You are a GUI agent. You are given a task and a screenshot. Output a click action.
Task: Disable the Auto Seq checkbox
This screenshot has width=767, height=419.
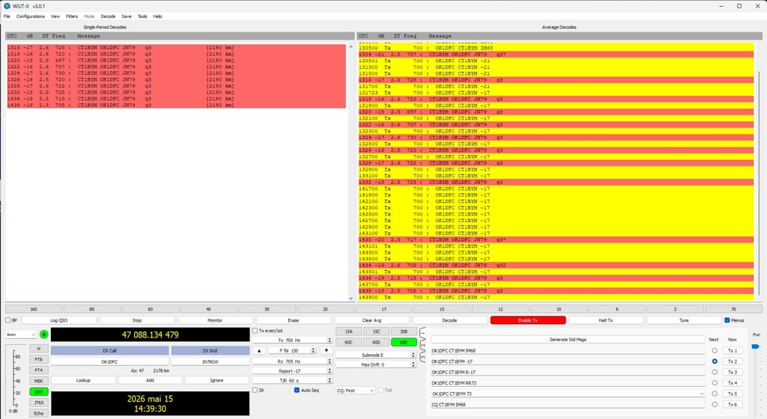tap(297, 390)
